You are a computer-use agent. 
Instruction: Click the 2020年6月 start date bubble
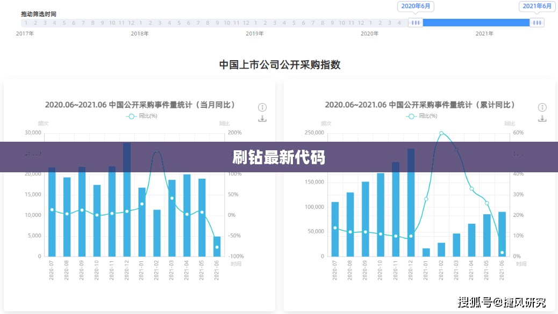[x=416, y=6]
